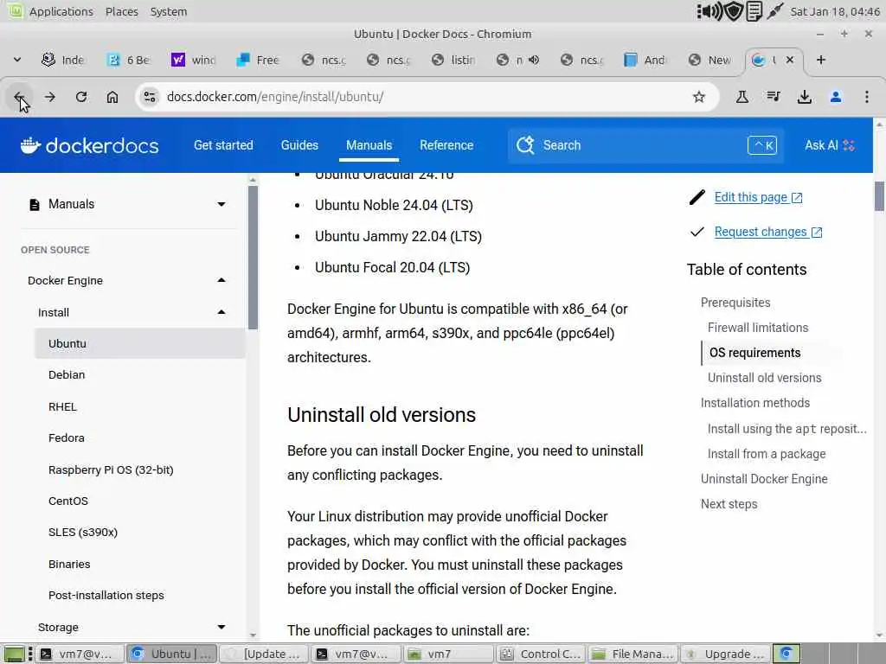Open Chrome Labs flask icon
The width and height of the screenshot is (886, 664).
tap(742, 97)
